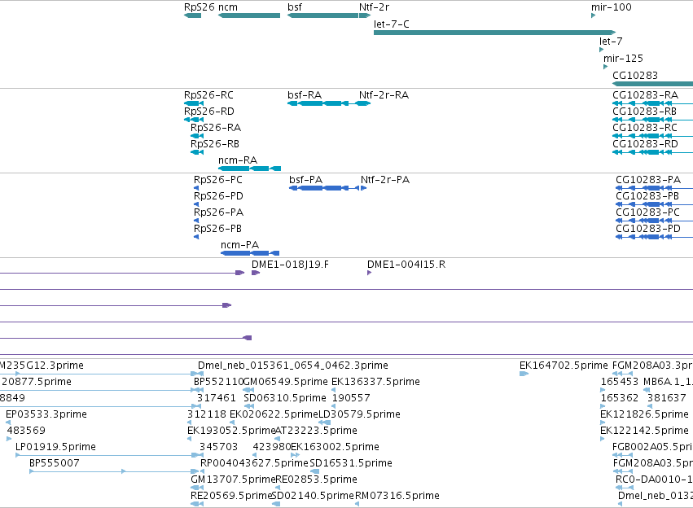The image size is (693, 508).
Task: Select the EK163002.5prime EST arrows
Action: pyautogui.click(x=295, y=455)
